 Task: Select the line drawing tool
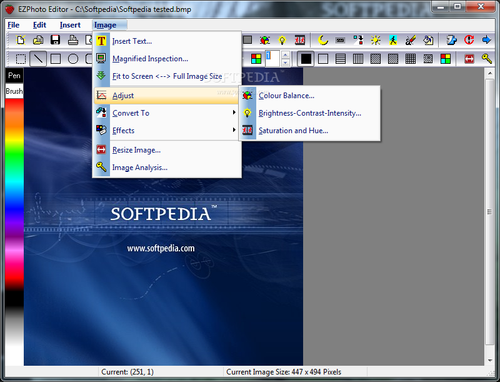tap(38, 59)
